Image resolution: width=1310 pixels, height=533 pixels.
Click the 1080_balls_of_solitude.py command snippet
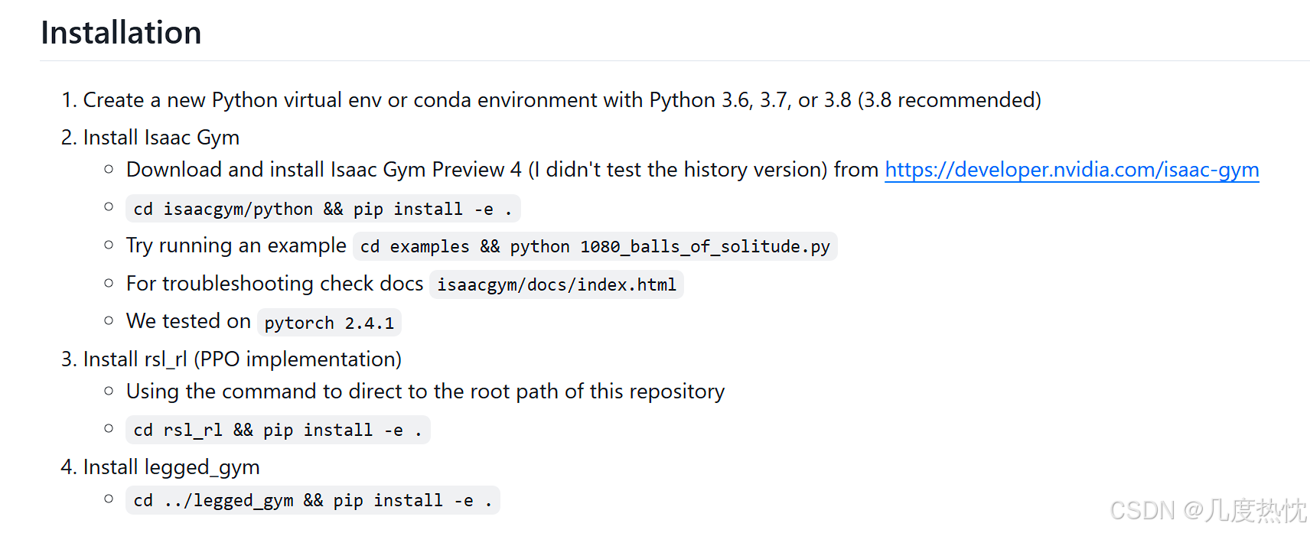coord(595,246)
